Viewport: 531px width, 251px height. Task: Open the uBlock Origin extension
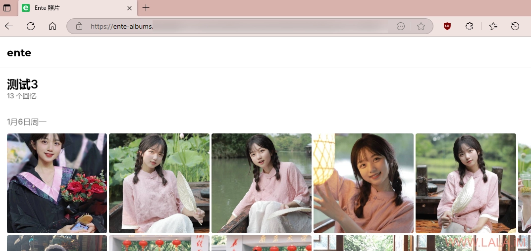(x=447, y=26)
